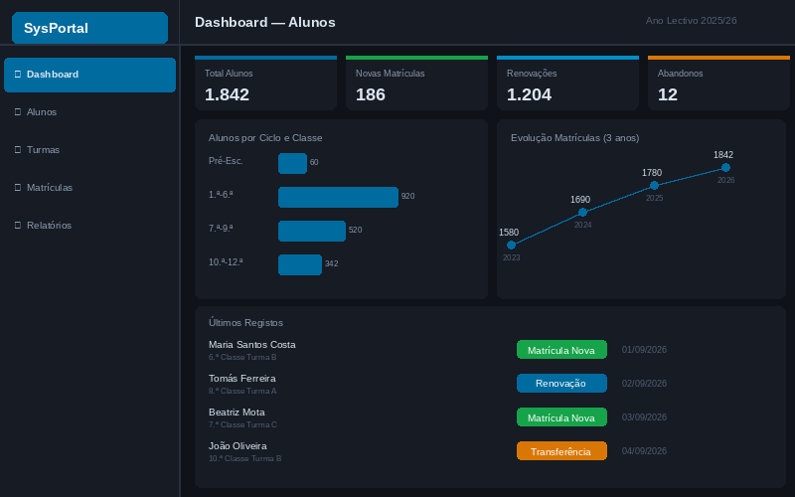Click the Evolução Matrículas heading
The height and width of the screenshot is (497, 795).
pos(575,138)
